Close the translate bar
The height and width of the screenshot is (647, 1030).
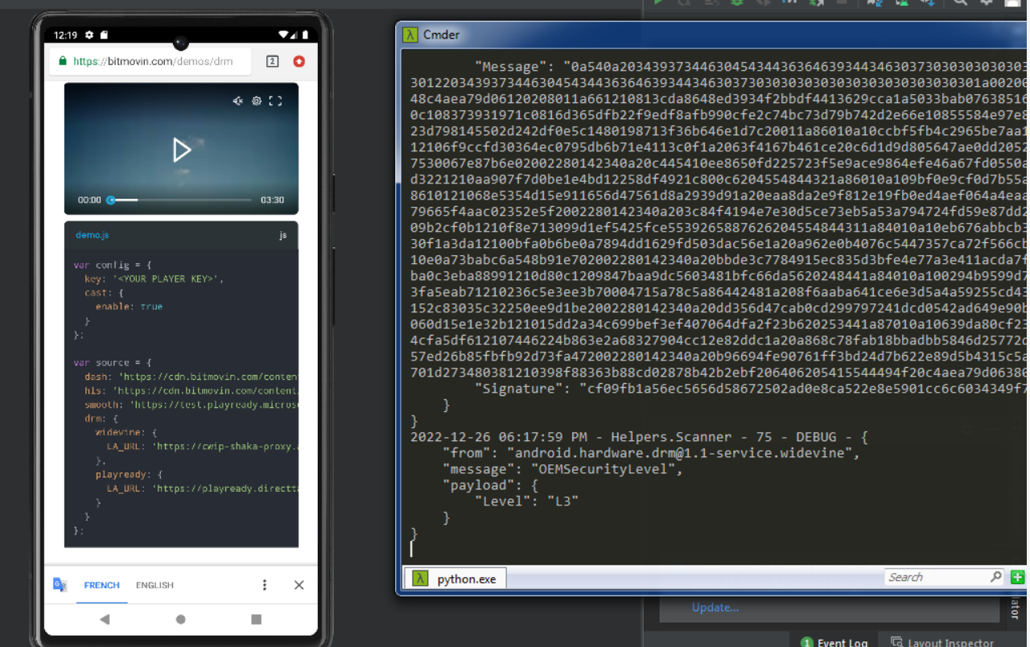coord(299,585)
